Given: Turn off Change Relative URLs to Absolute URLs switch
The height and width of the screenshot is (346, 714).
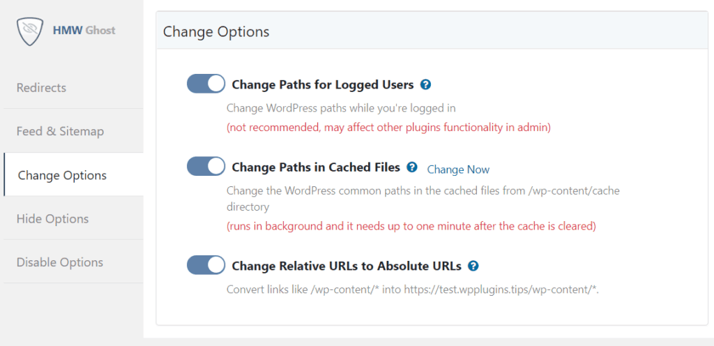Looking at the screenshot, I should click(x=206, y=265).
